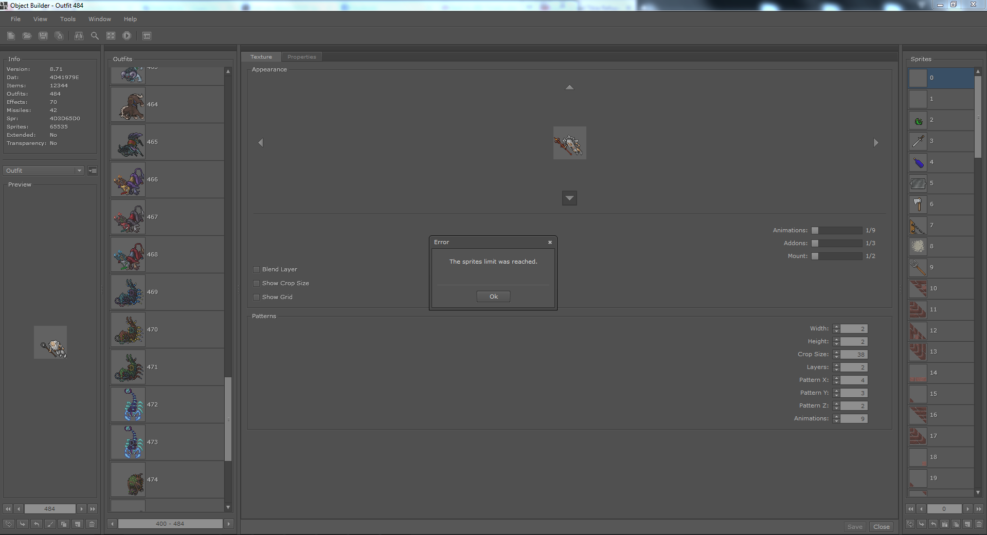Click the Width stepper arrows
Viewport: 987px width, 535px height.
pos(836,329)
